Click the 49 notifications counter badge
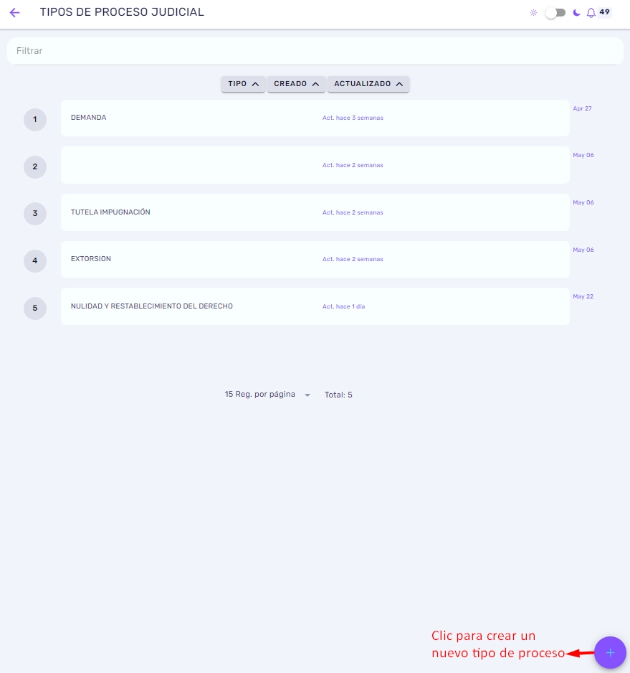This screenshot has height=673, width=630. 605,12
